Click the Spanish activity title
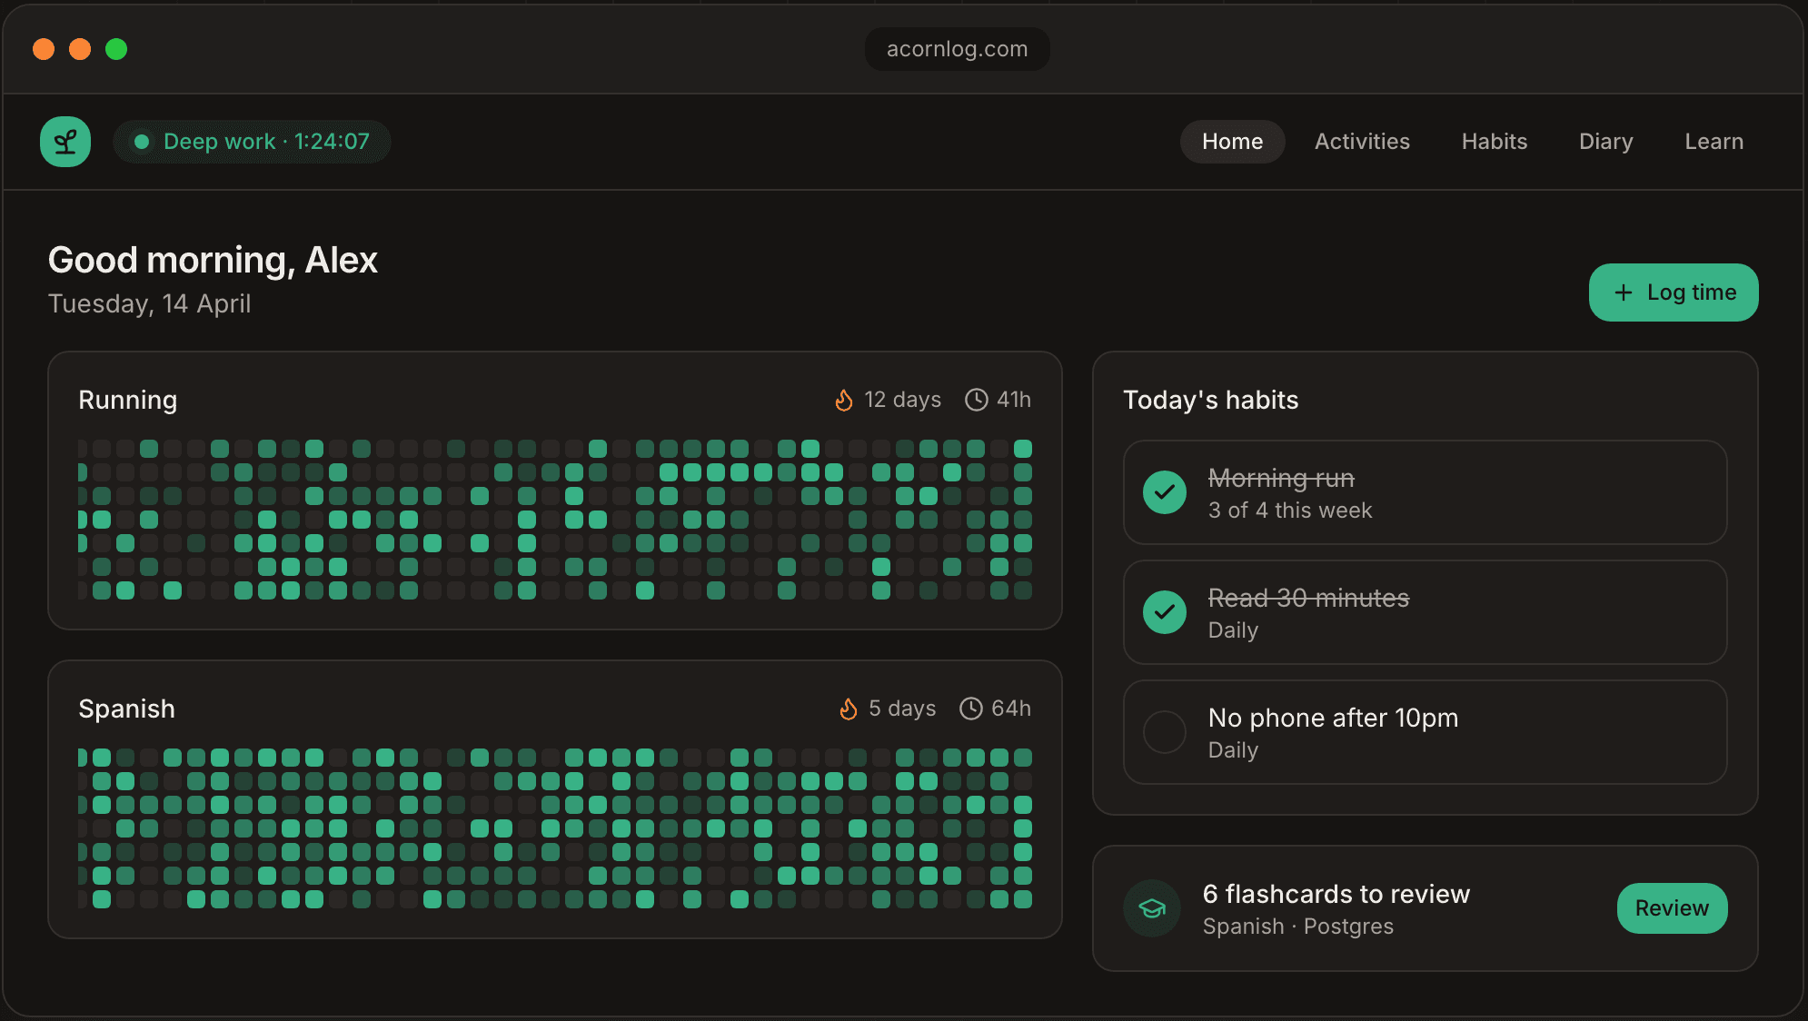The height and width of the screenshot is (1021, 1808). tap(126, 709)
